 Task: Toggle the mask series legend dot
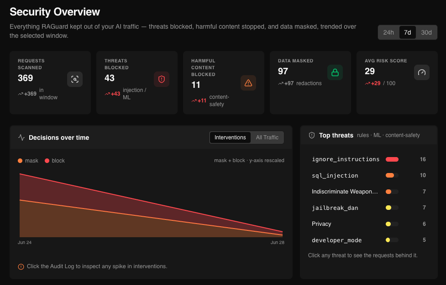(20, 161)
